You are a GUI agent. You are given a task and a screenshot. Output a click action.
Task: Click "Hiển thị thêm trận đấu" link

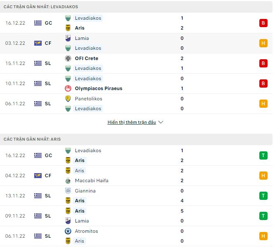coord(132,123)
